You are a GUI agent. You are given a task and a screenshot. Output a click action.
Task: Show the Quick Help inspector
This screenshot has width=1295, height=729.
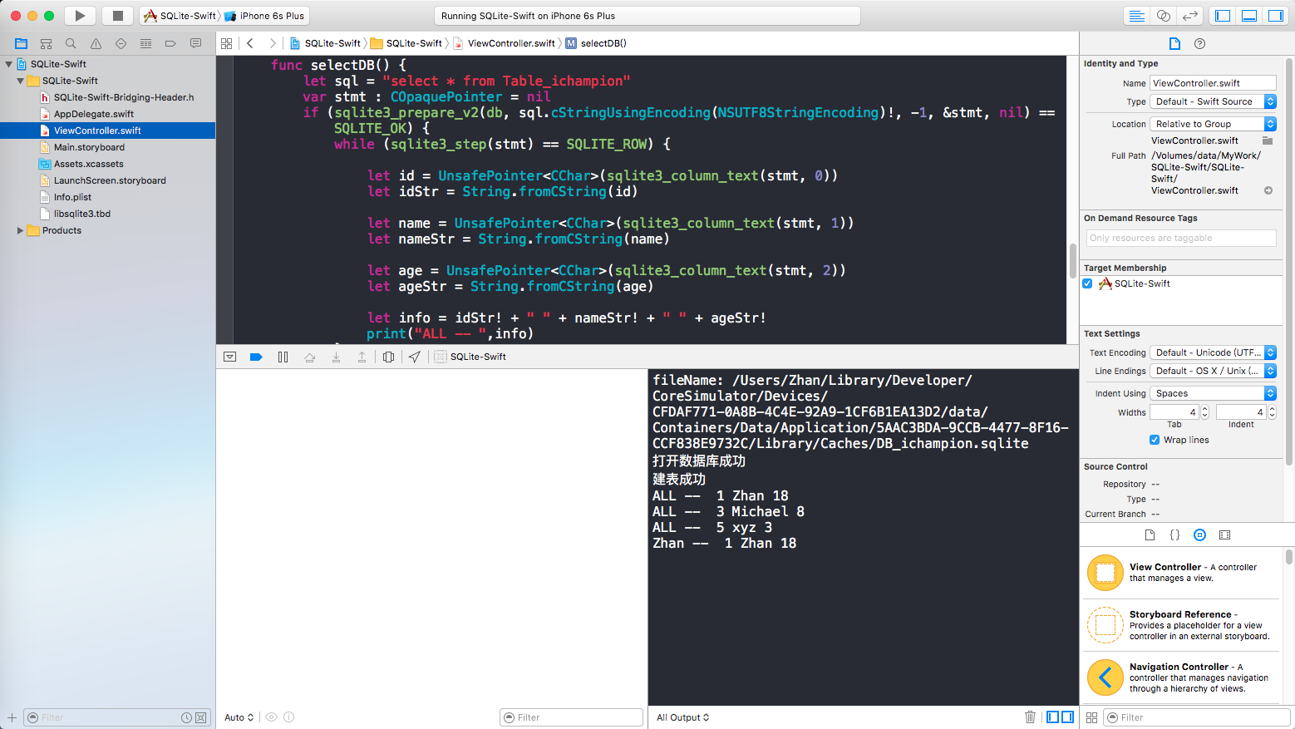pos(1199,43)
